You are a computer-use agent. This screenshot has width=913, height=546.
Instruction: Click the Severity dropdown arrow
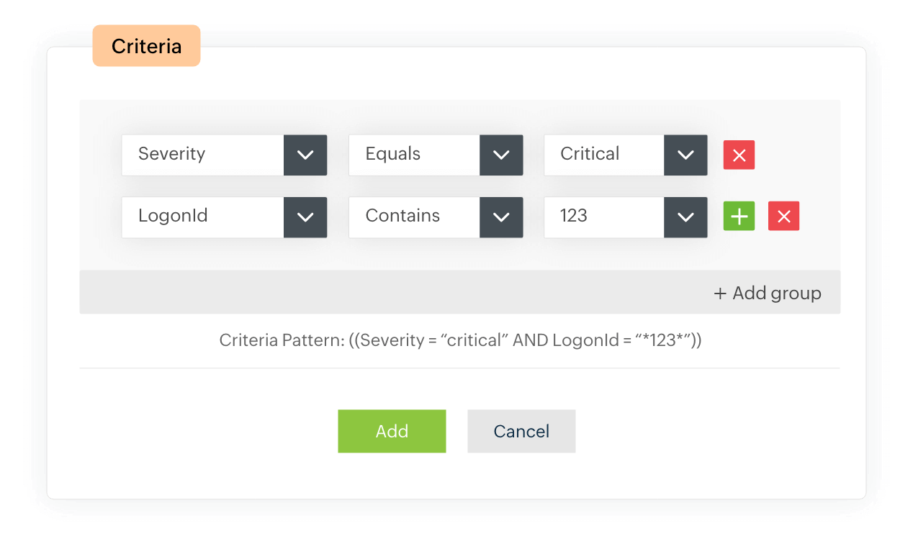coord(305,155)
